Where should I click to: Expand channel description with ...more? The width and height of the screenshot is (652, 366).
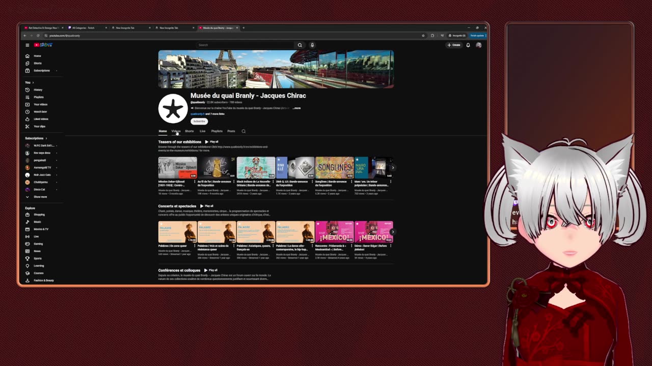pyautogui.click(x=296, y=108)
